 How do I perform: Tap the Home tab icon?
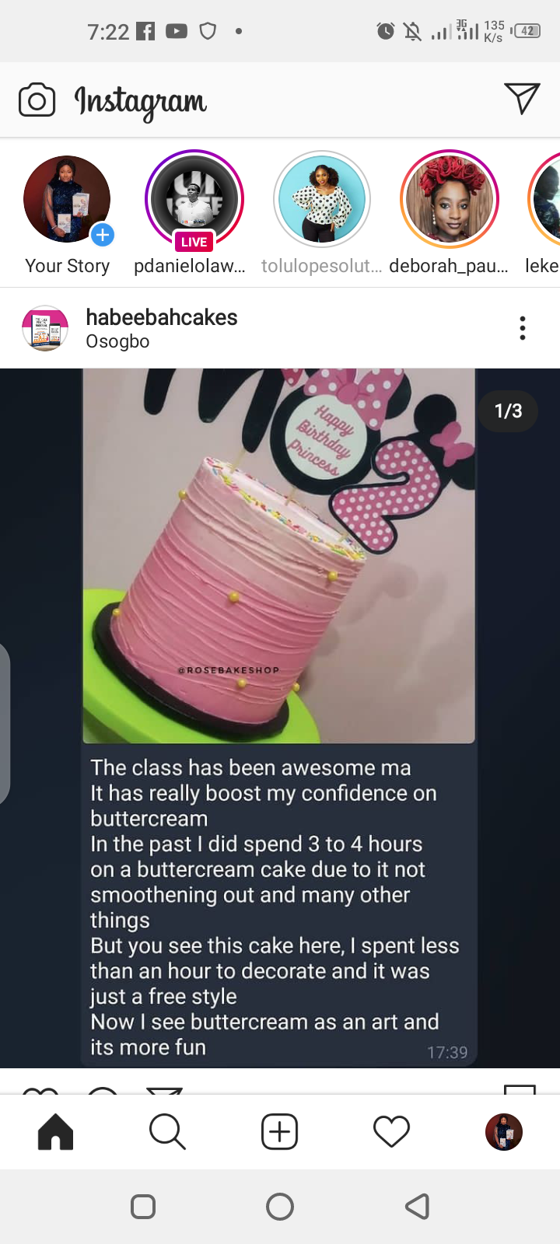[56, 1131]
